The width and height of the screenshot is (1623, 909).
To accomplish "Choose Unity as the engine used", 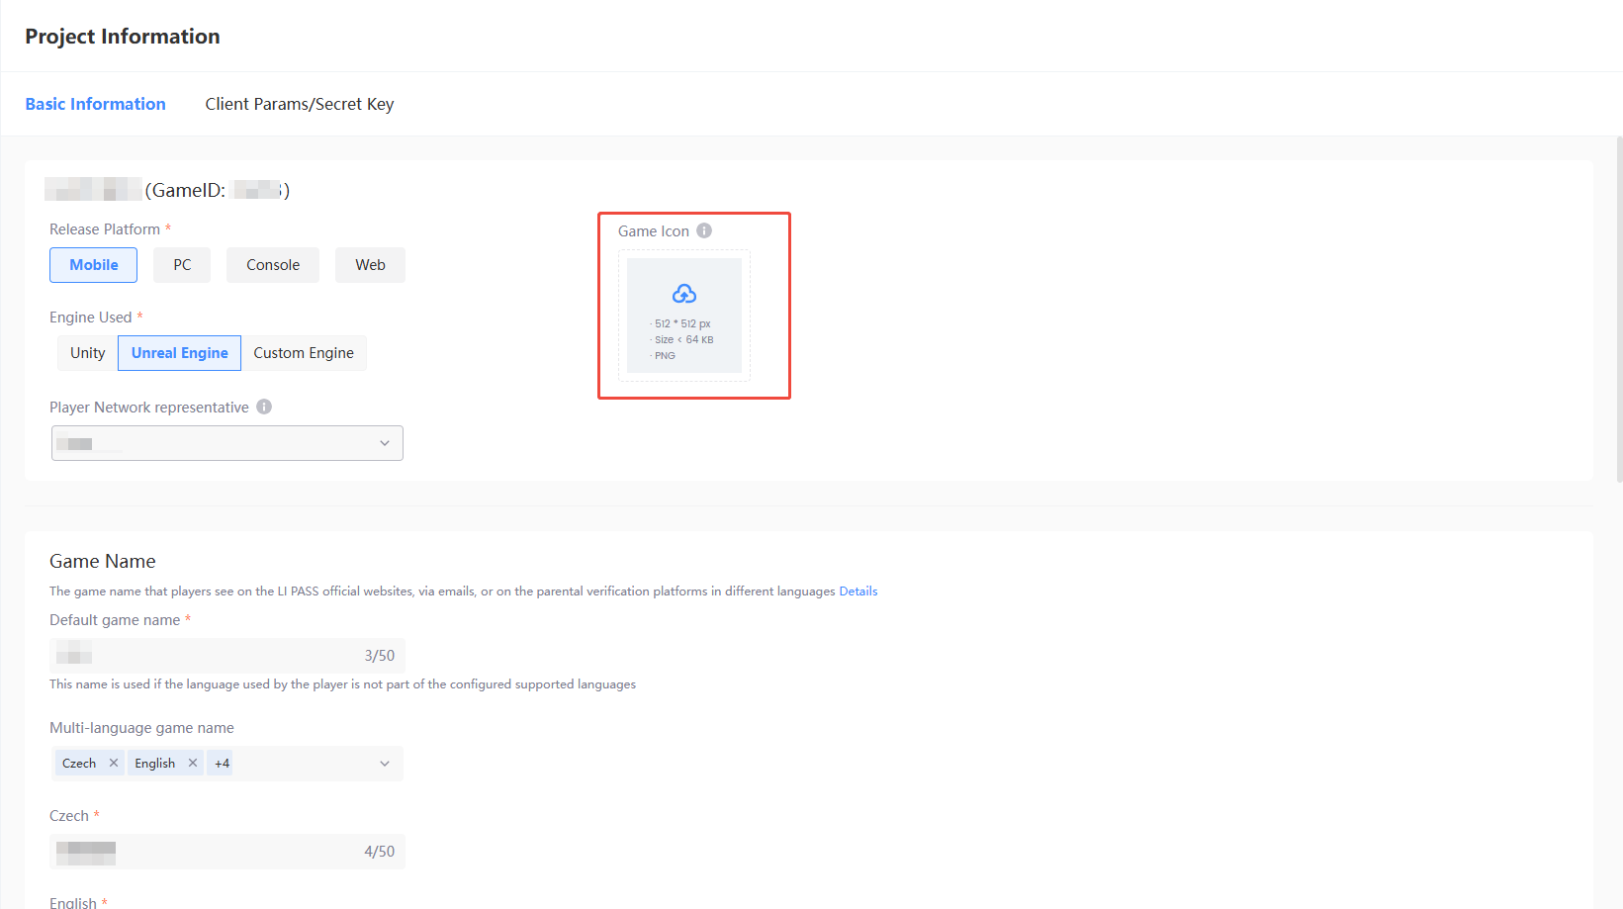I will coord(88,353).
